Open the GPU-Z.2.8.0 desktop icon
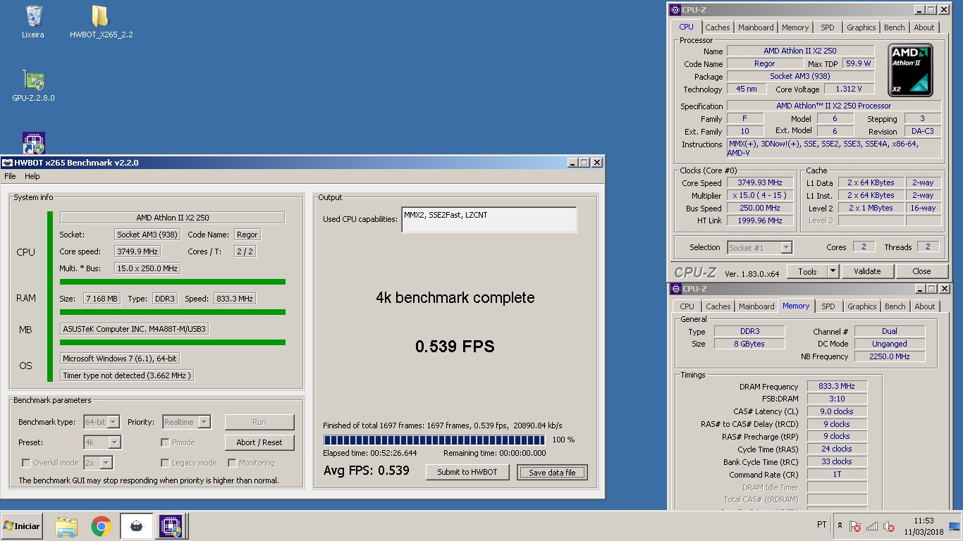The image size is (963, 541). coord(33,86)
